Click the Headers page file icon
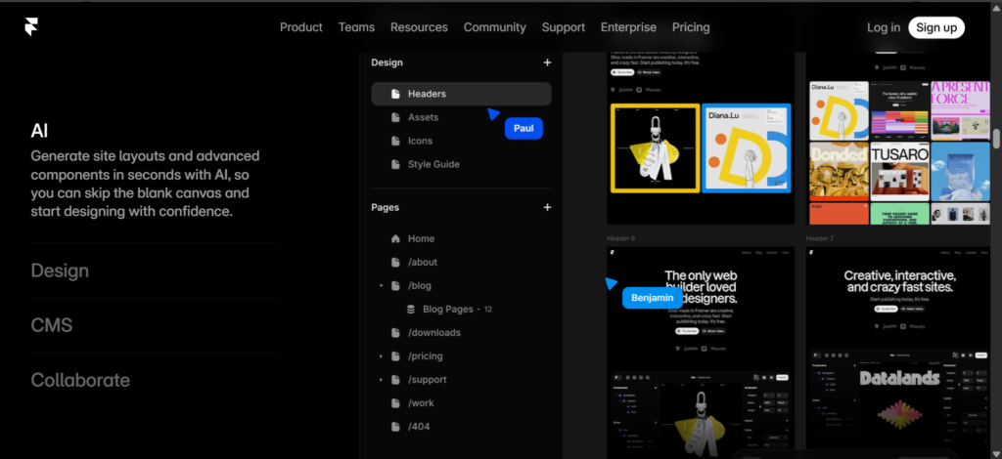Viewport: 1002px width, 459px height. [x=395, y=94]
